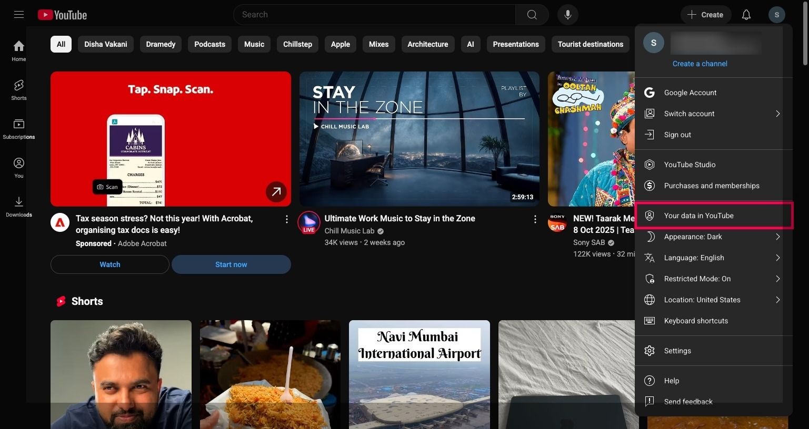
Task: Click the Purchases and memberships dollar icon
Action: [650, 186]
